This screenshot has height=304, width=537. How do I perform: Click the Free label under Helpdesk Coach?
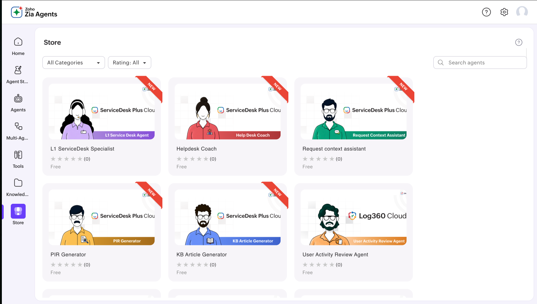pos(182,167)
